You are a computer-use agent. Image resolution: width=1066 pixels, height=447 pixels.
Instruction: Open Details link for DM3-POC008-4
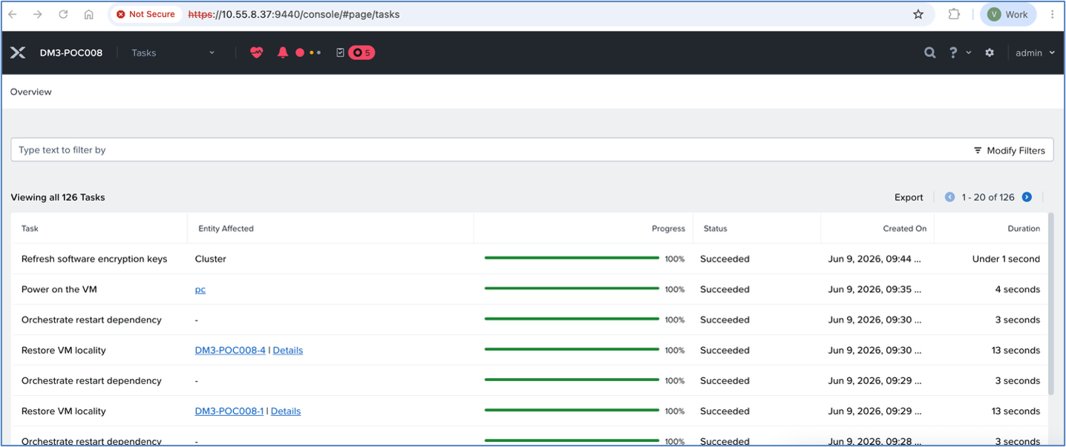point(288,350)
